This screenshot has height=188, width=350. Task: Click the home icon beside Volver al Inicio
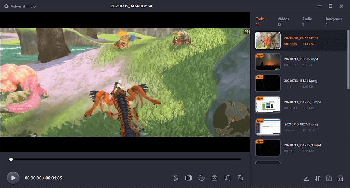[6, 6]
